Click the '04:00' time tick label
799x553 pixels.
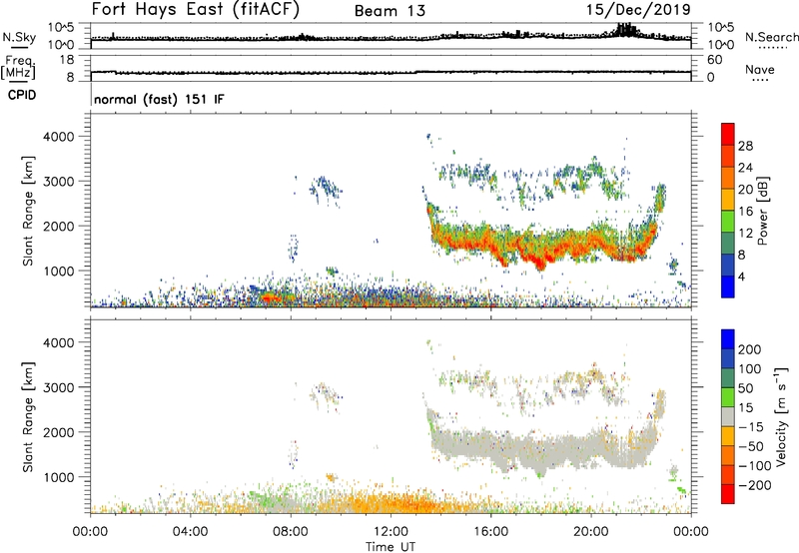click(191, 532)
